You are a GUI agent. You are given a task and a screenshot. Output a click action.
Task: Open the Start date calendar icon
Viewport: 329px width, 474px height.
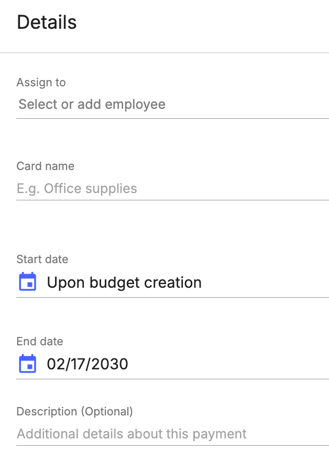click(28, 281)
